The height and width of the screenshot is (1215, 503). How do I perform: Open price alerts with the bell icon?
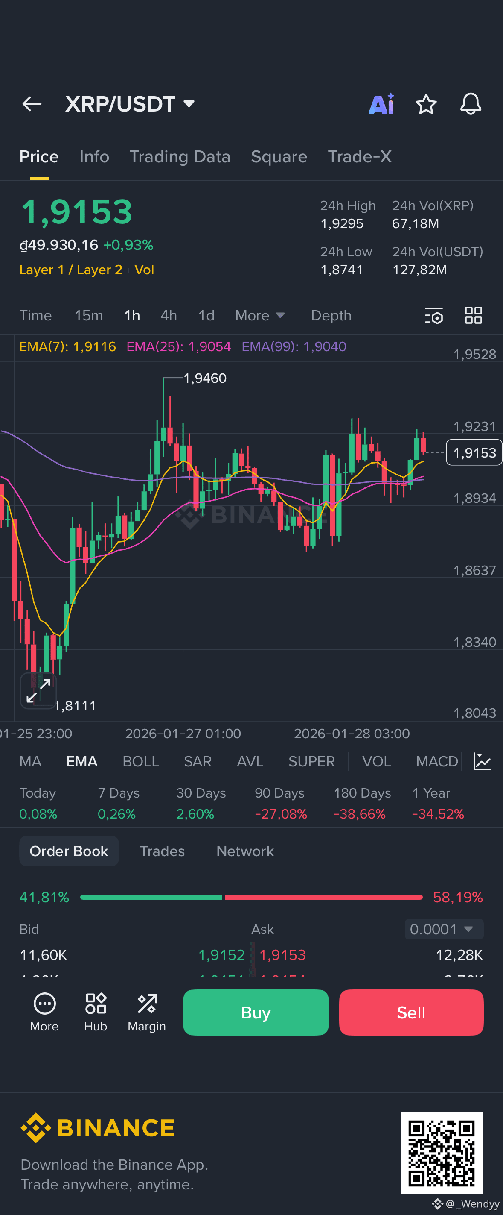(471, 104)
